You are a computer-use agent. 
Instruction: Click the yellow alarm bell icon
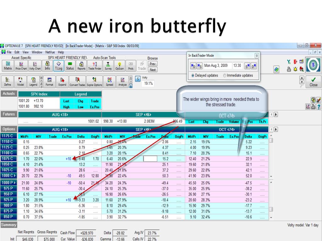(295, 69)
